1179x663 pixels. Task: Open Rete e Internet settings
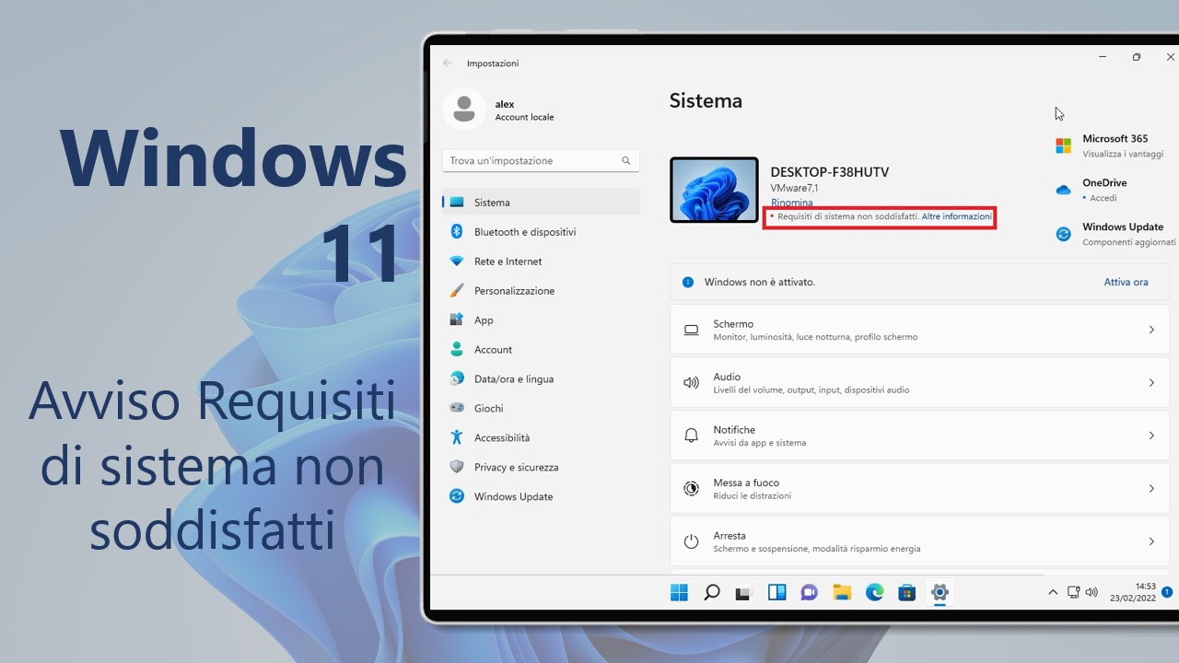[x=541, y=262]
